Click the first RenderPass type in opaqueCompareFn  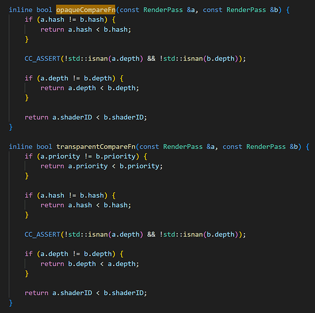click(163, 10)
